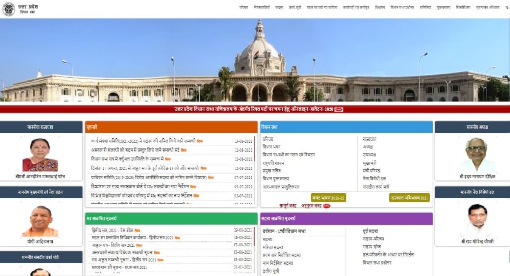Click the Chief Minister Yogi Adityanath photo
Image resolution: width=510 pixels, height=276 pixels.
40,220
